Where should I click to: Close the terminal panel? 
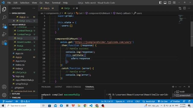[x=189, y=87]
